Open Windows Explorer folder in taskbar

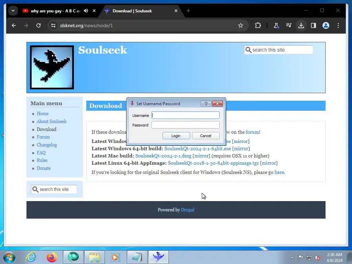[95, 257]
